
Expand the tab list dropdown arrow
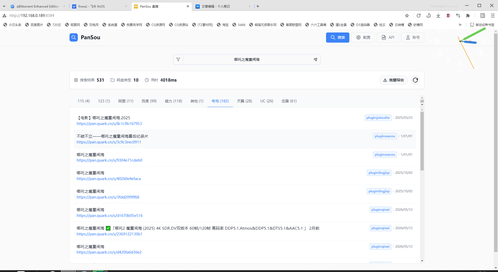point(4,6)
